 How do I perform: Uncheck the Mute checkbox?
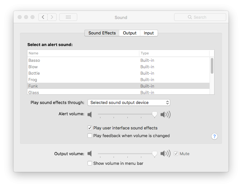tap(176, 154)
